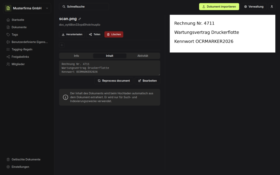Open Tags in the sidebar
The height and width of the screenshot is (175, 280).
pyautogui.click(x=27, y=34)
